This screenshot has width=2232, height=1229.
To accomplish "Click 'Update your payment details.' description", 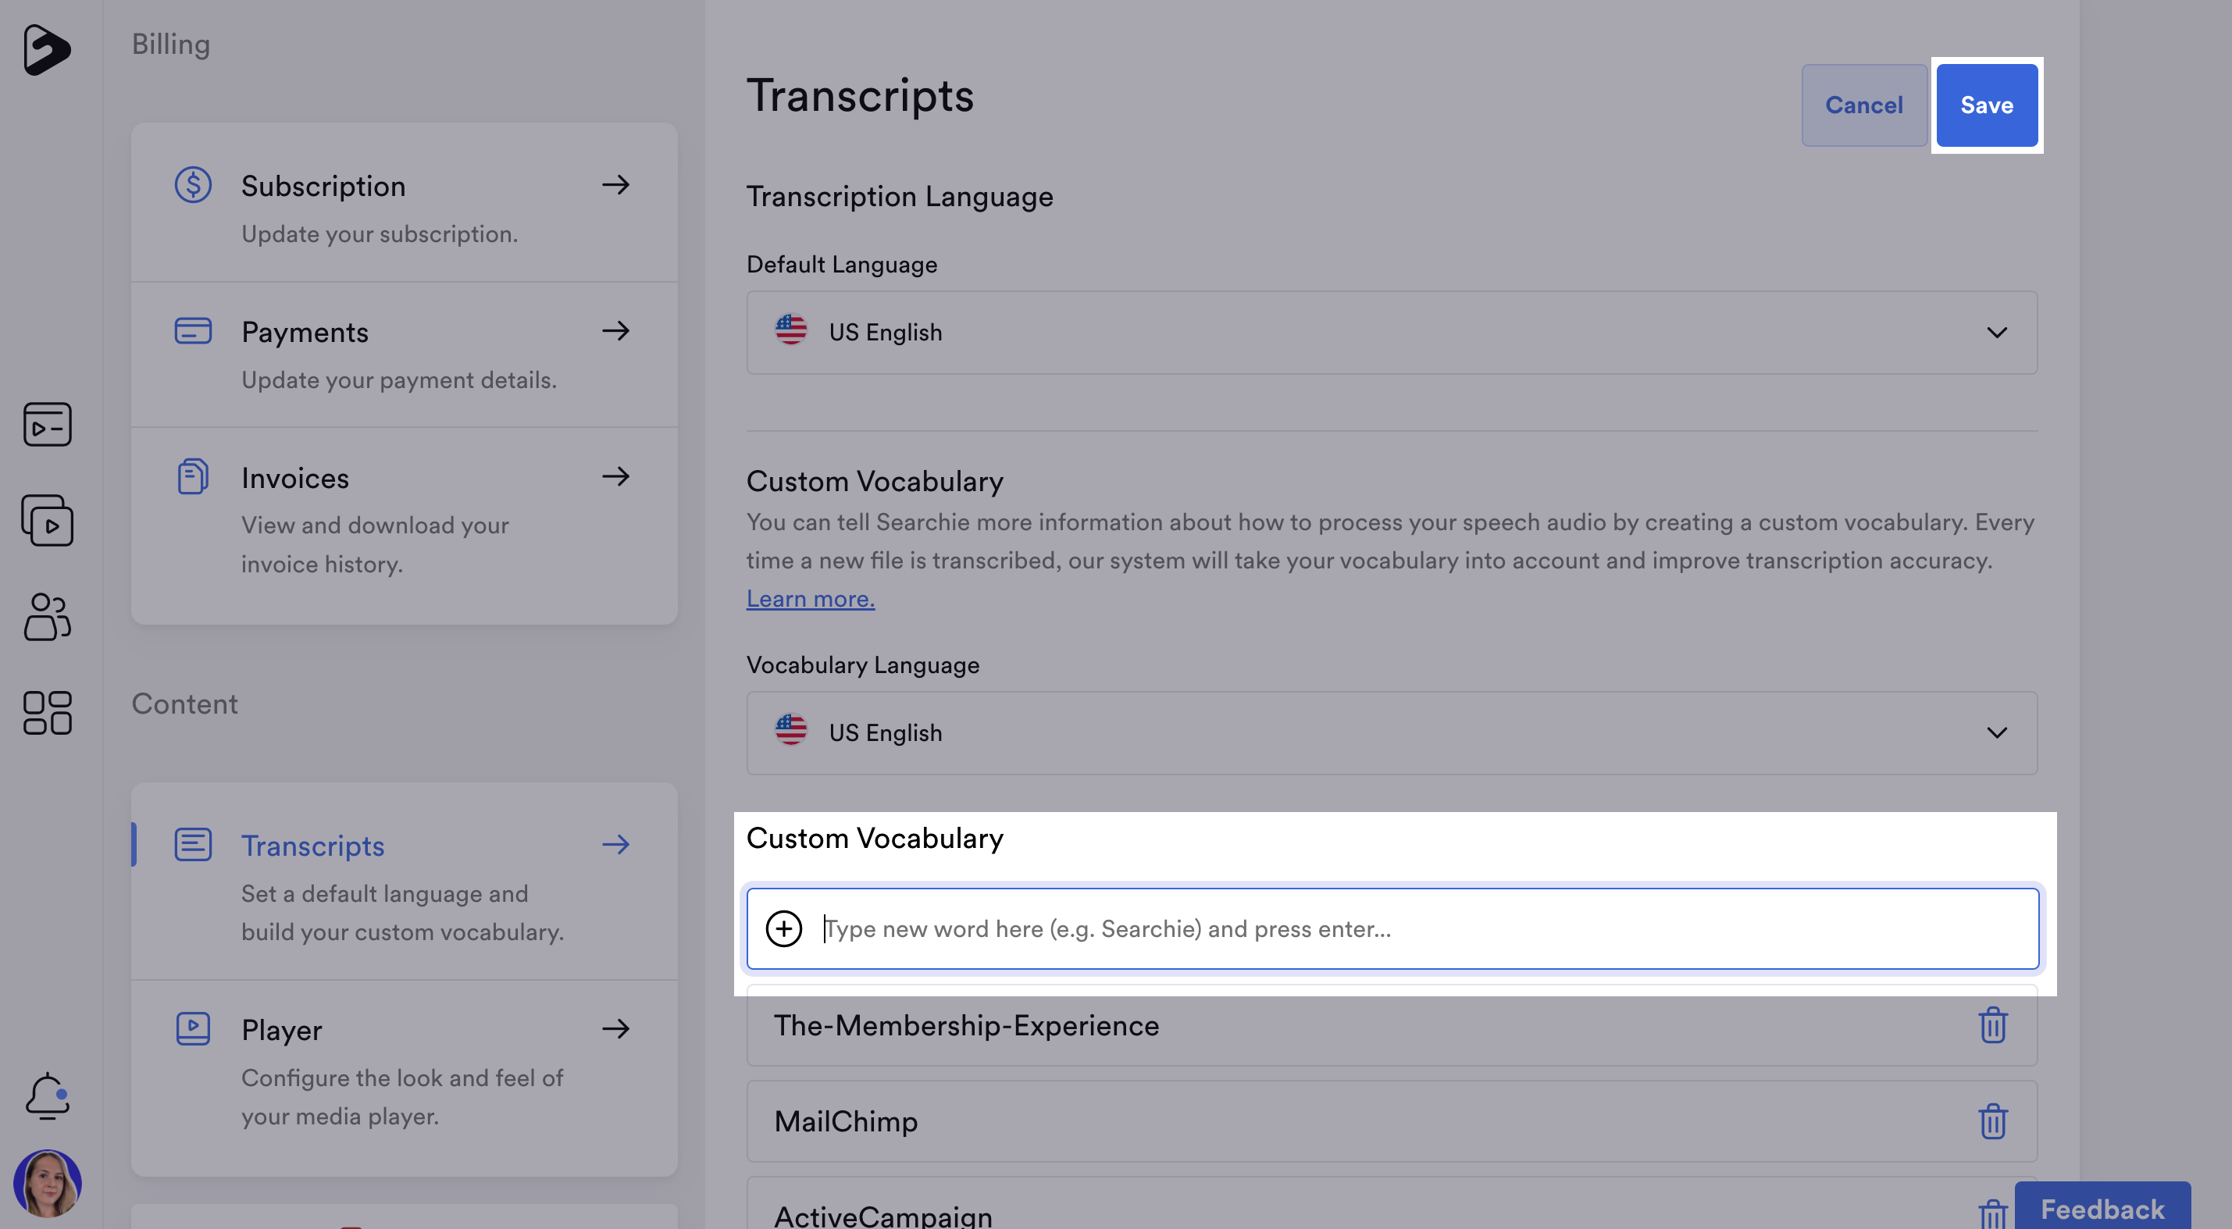I will point(398,379).
